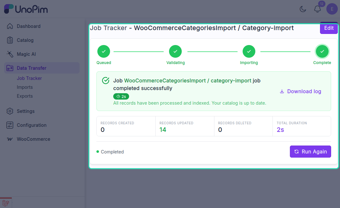This screenshot has width=340, height=208.
Task: Click the Download log link
Action: pyautogui.click(x=300, y=91)
